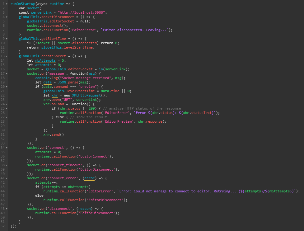Click the "JSON" identifier on line 19
This screenshot has width=304, height=231.
(x=62, y=82)
